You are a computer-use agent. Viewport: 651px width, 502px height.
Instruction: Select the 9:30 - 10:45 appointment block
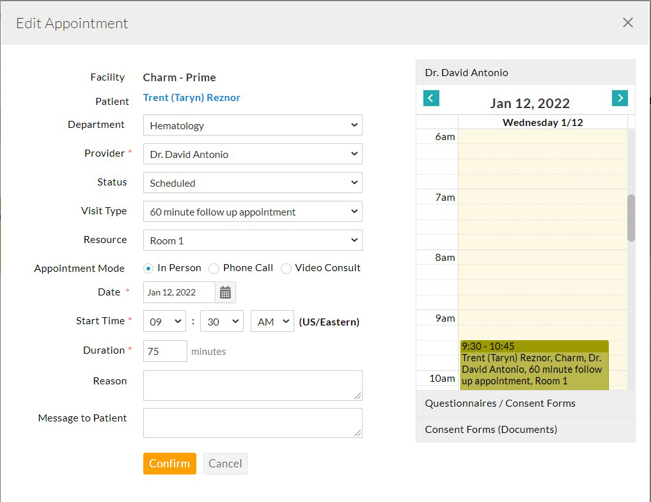pos(534,365)
